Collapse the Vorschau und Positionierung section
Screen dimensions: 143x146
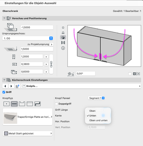pos(4,18)
